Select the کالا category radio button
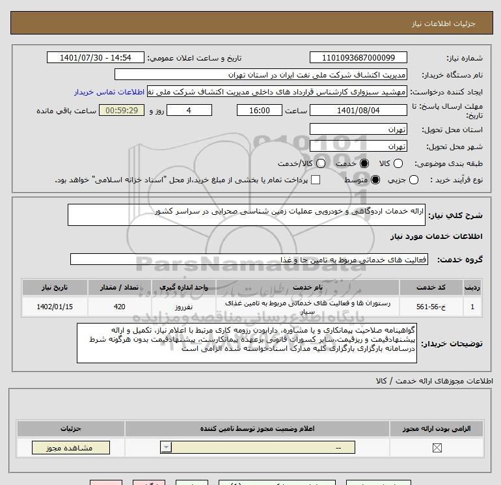The image size is (501, 485). (x=398, y=163)
